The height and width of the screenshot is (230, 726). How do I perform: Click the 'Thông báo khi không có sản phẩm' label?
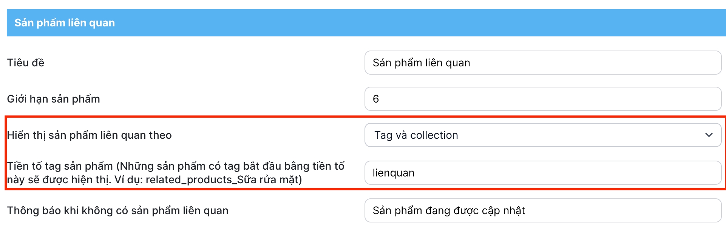tap(118, 210)
